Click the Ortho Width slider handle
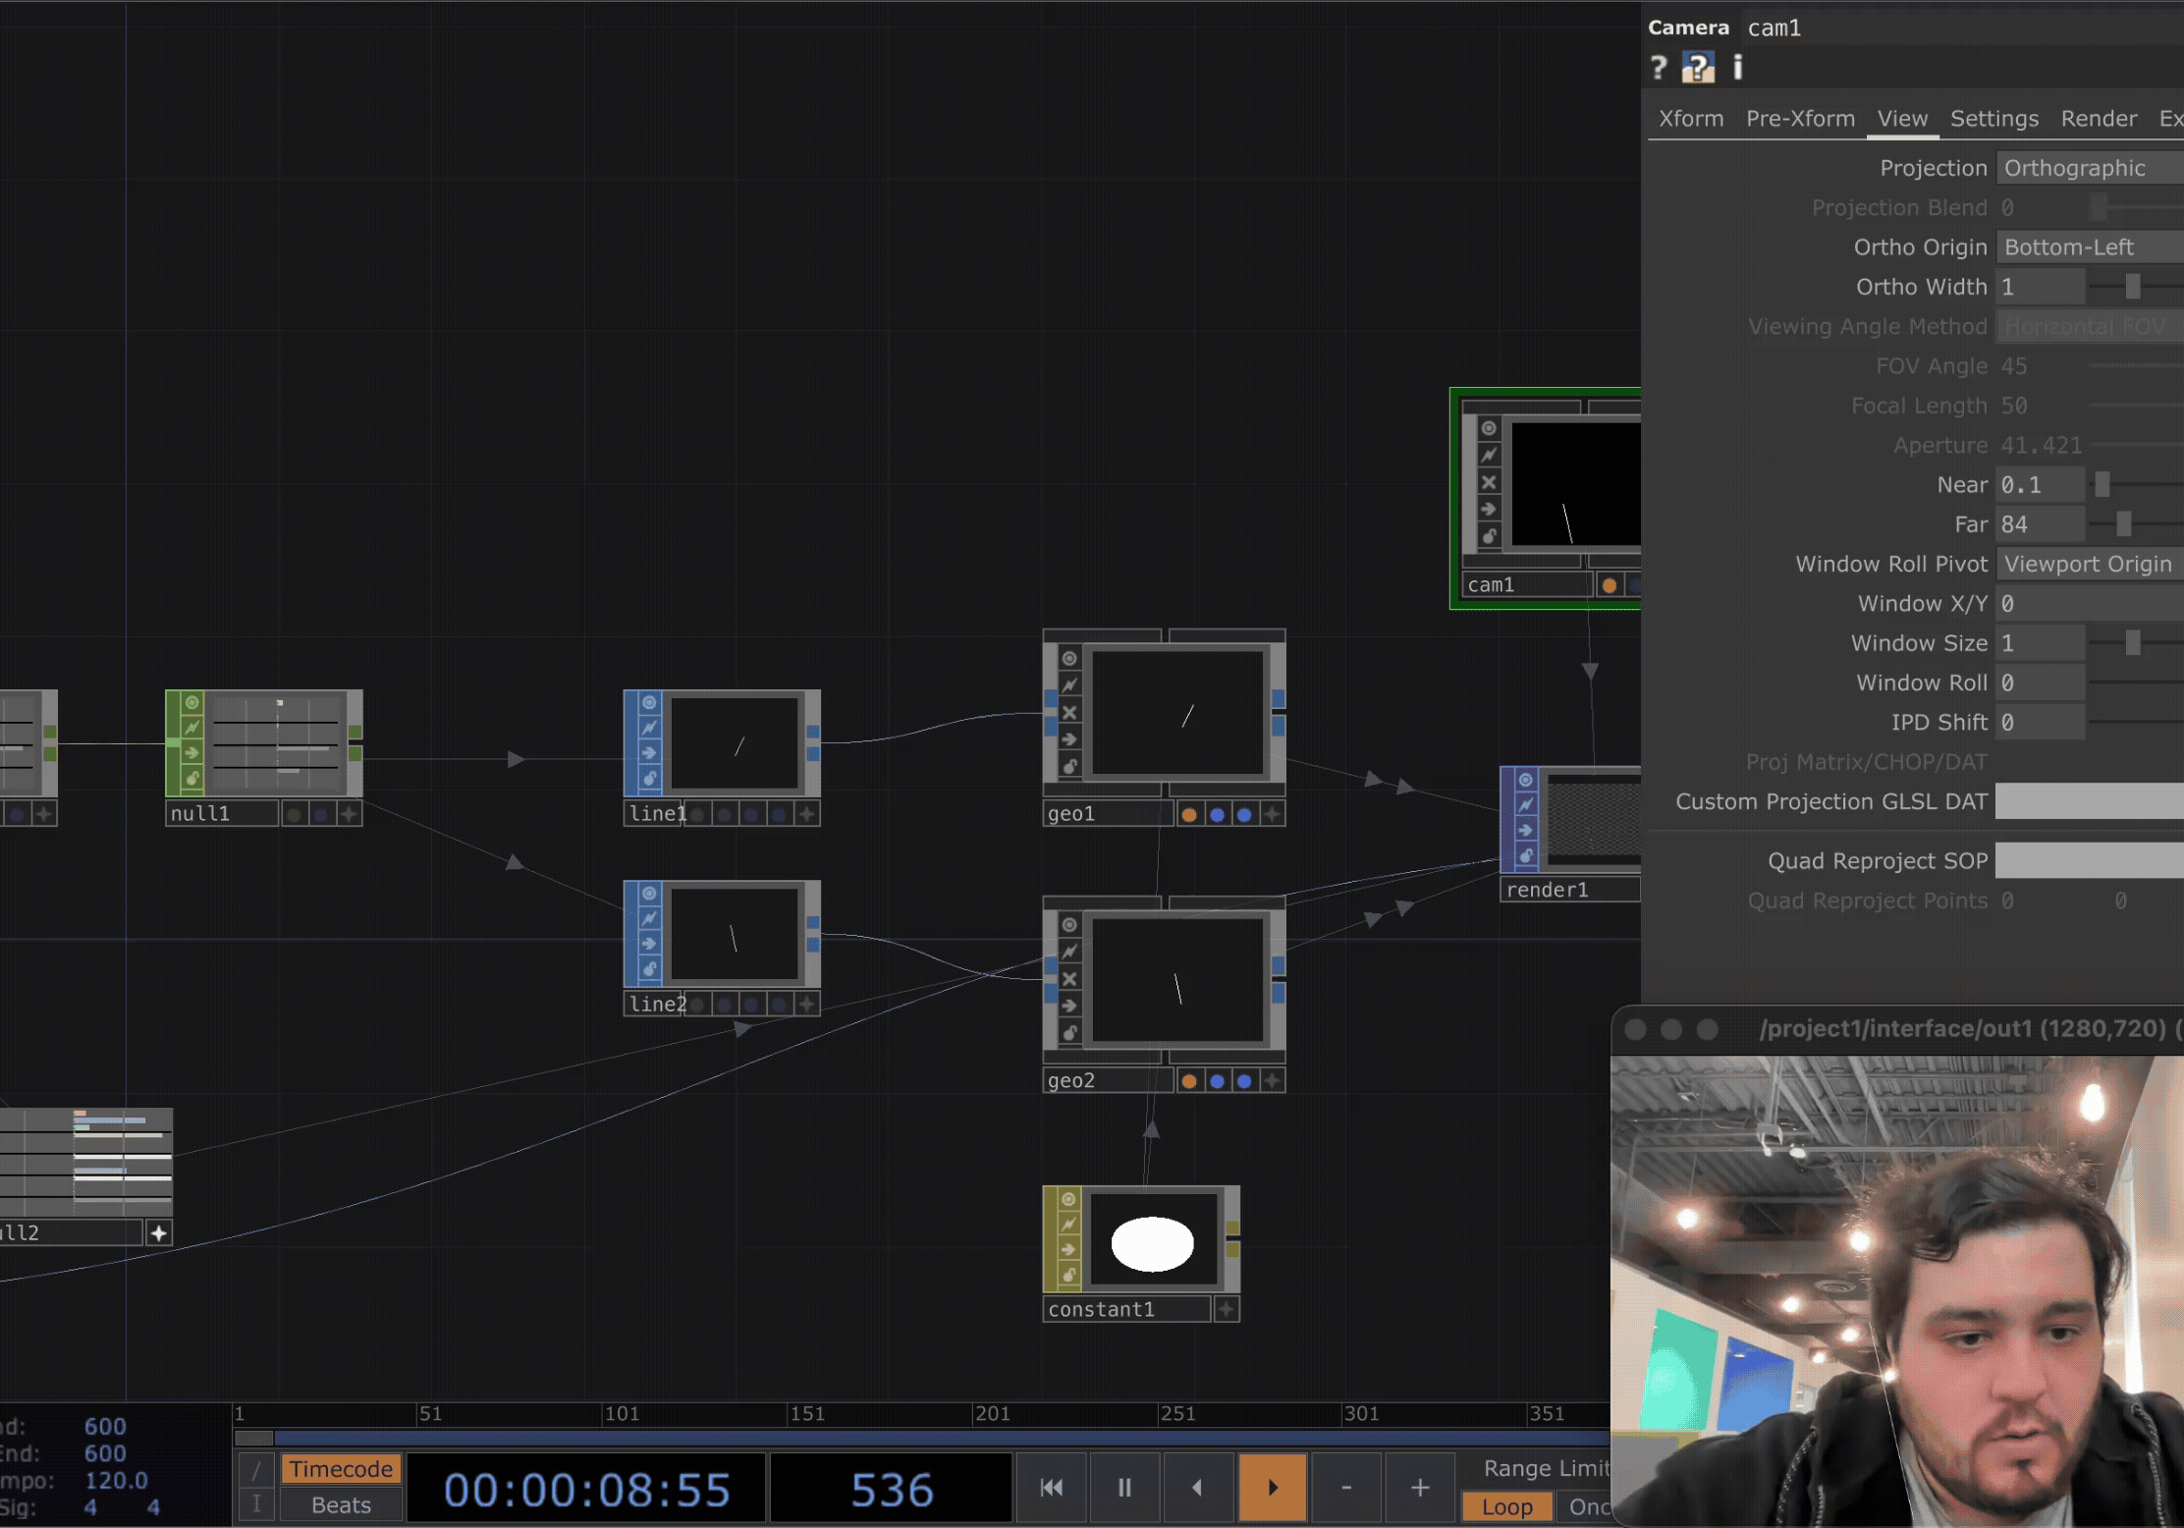This screenshot has height=1528, width=2184. 2132,287
